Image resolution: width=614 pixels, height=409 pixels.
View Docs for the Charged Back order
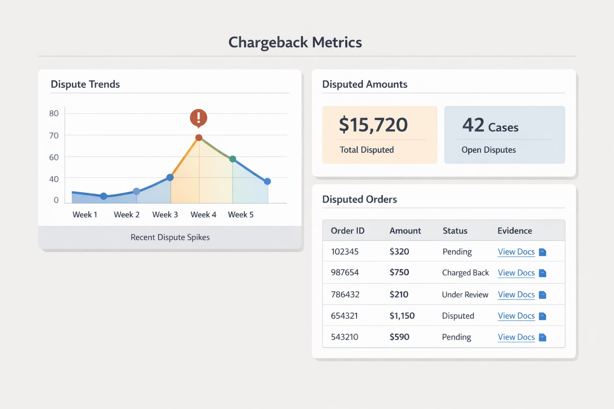coord(516,273)
